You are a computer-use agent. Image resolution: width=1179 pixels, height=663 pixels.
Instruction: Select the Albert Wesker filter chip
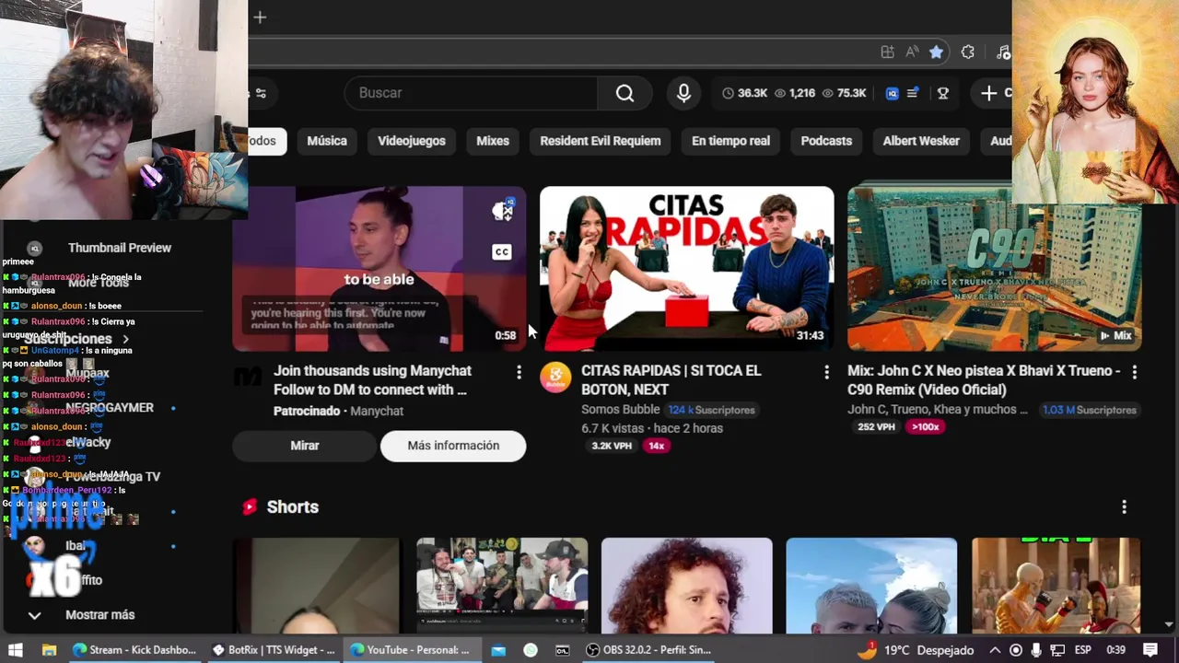click(921, 141)
